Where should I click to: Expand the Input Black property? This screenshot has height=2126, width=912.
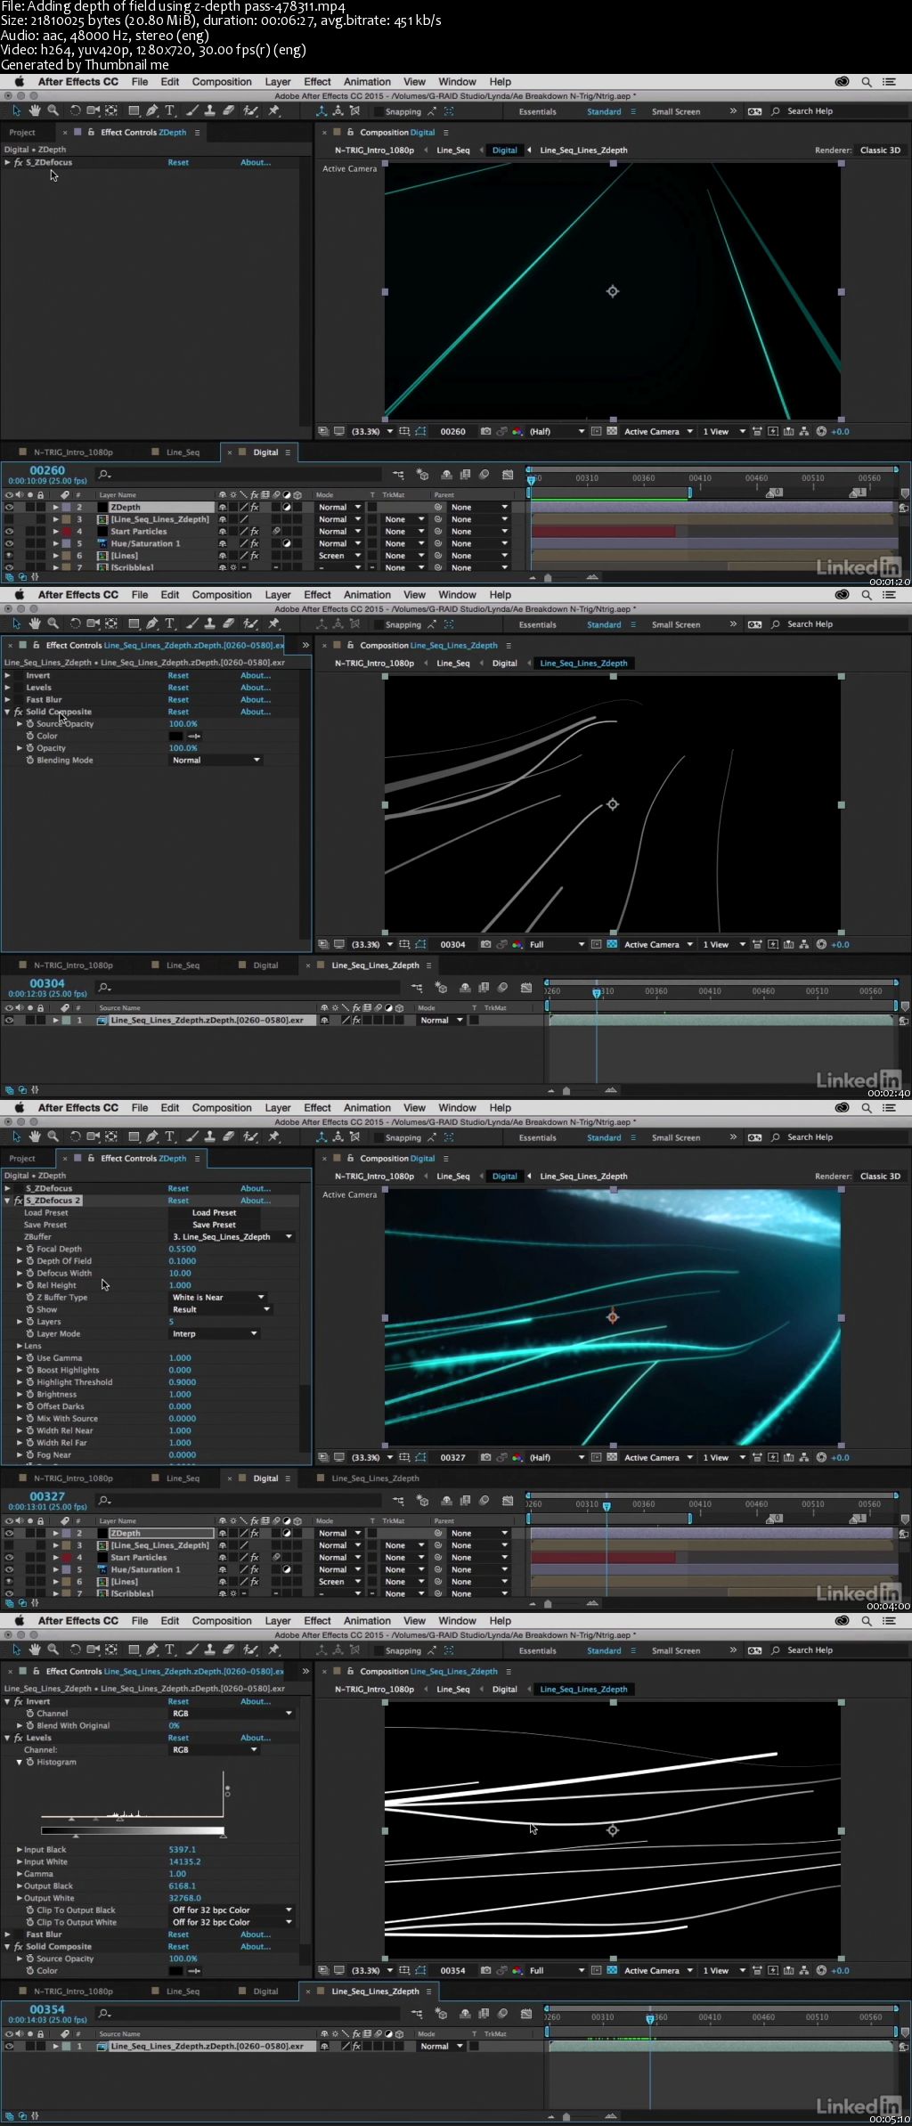20,1849
